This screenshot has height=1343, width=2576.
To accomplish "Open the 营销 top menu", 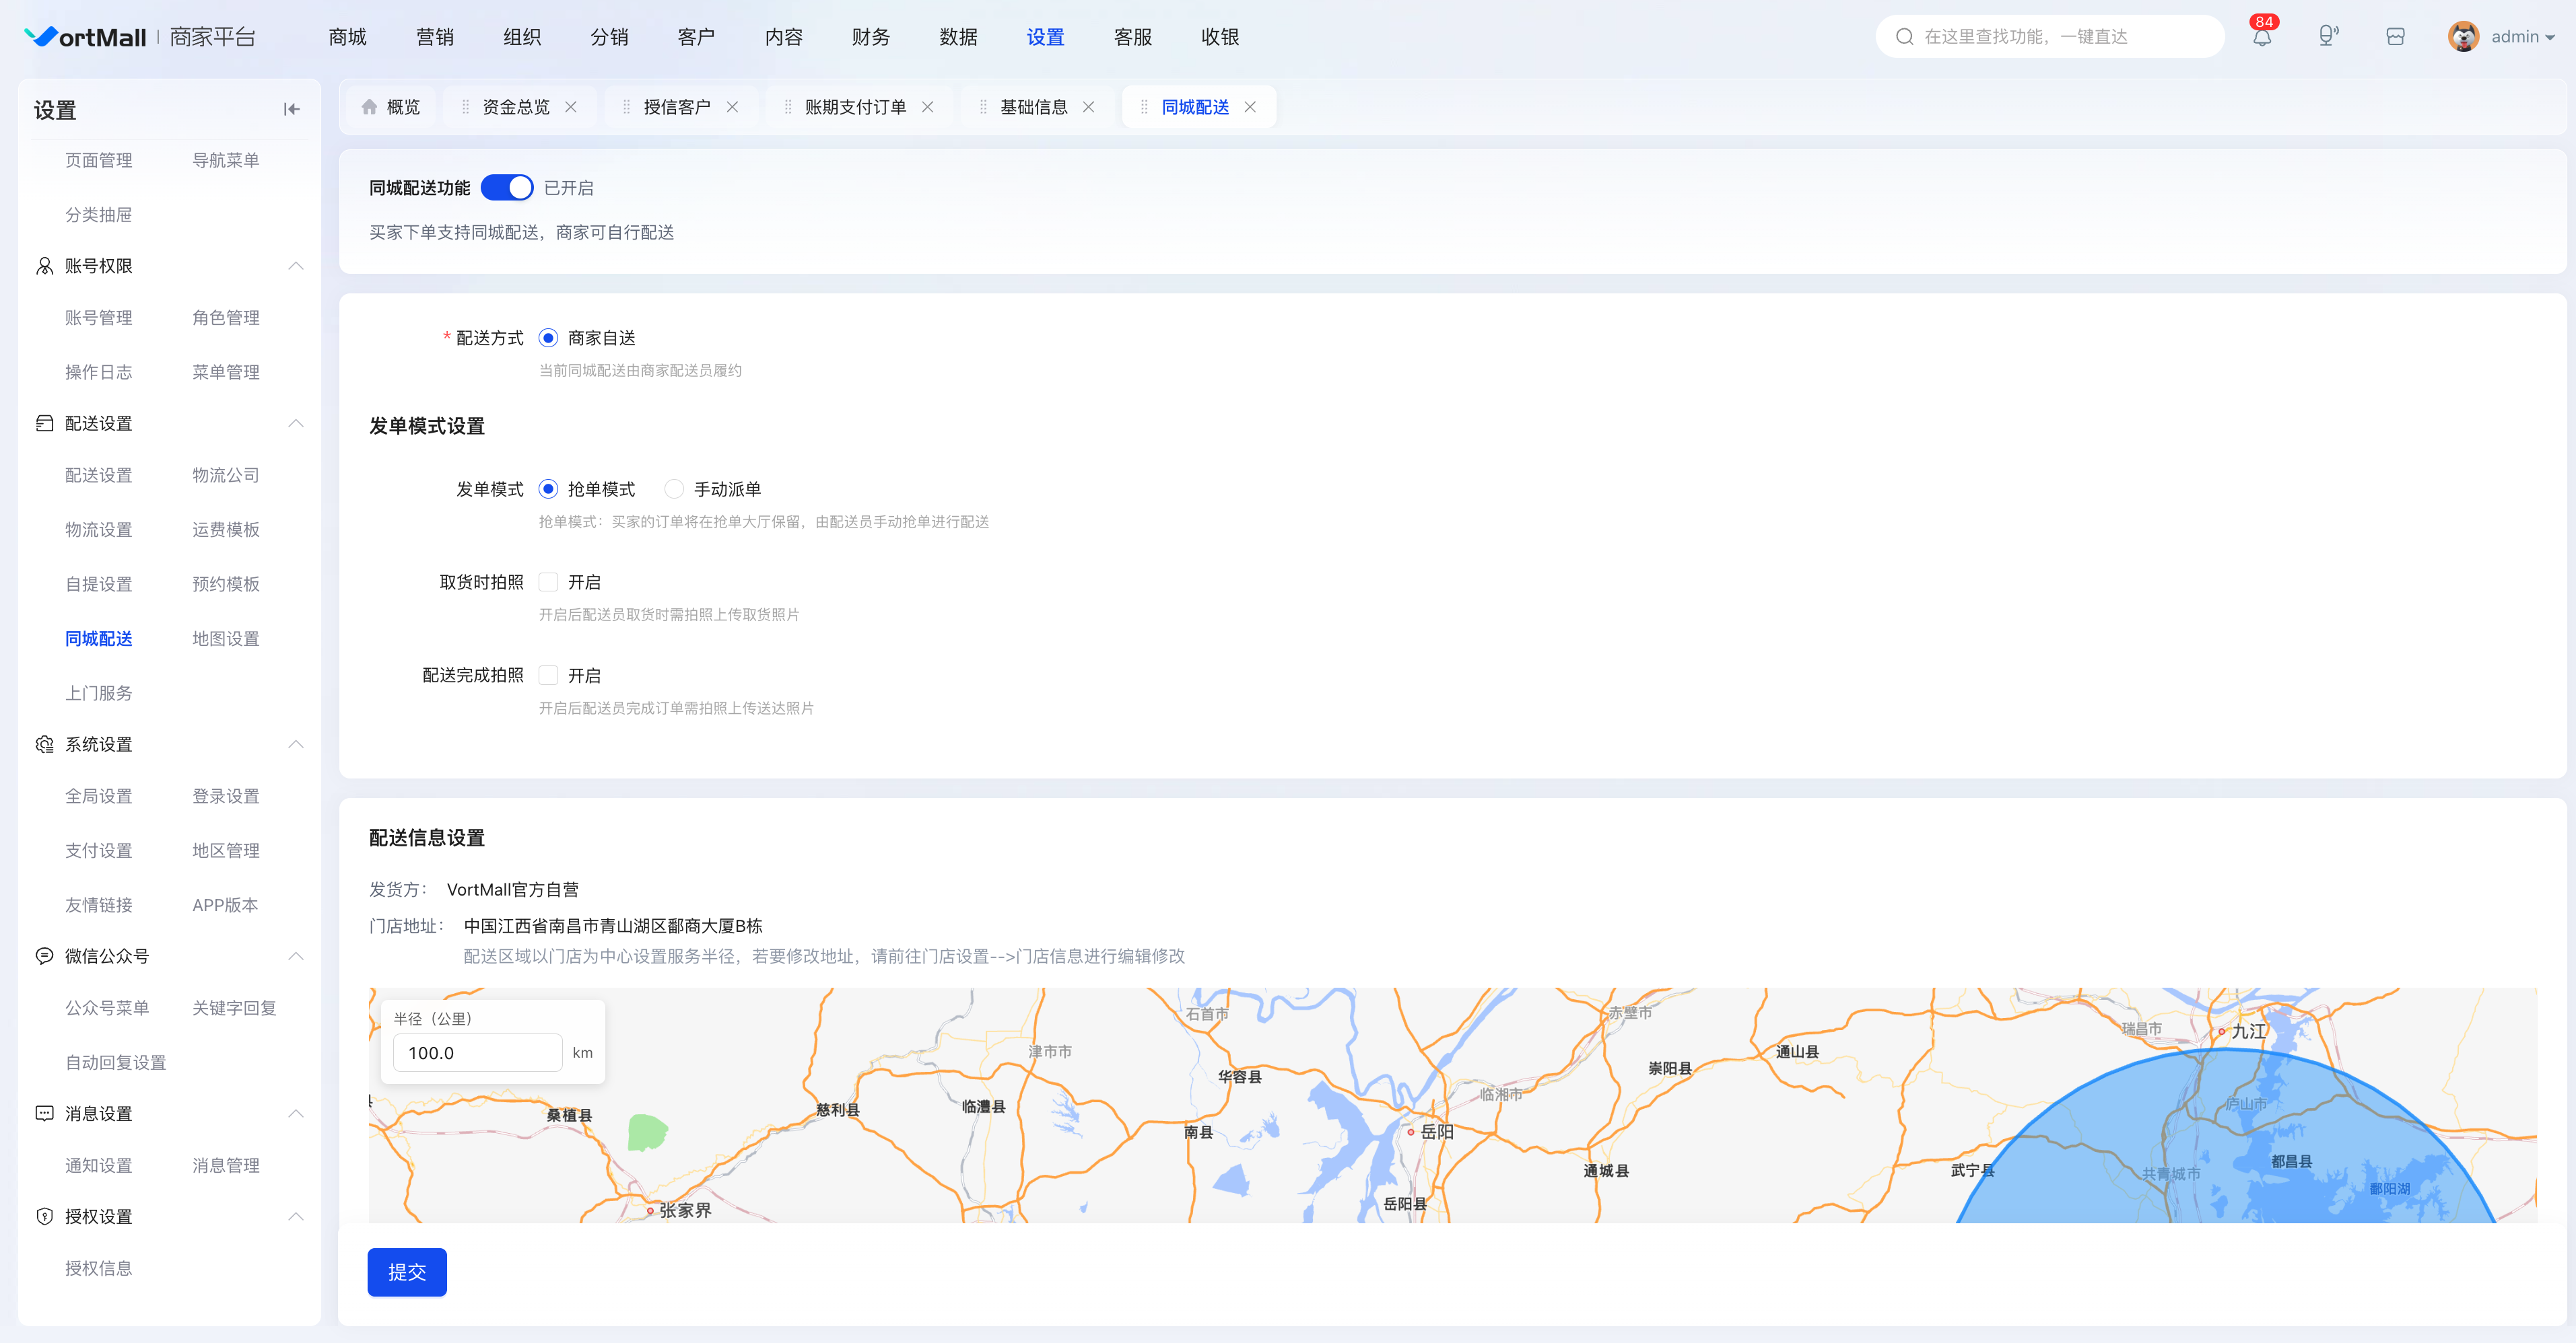I will pyautogui.click(x=435, y=37).
